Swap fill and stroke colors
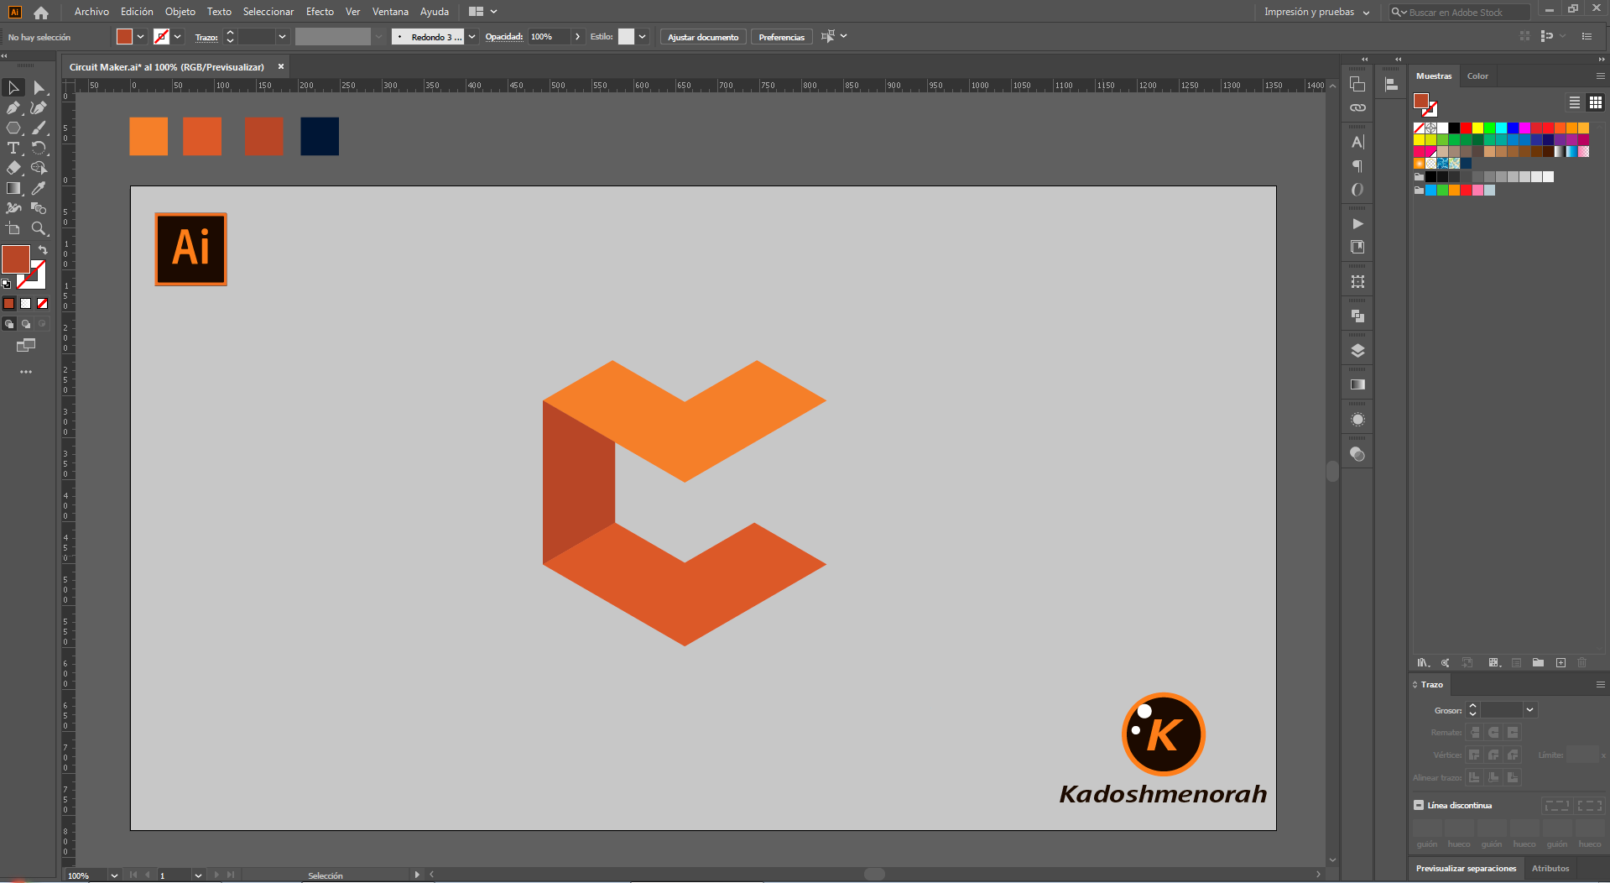The width and height of the screenshot is (1610, 883). (x=43, y=250)
